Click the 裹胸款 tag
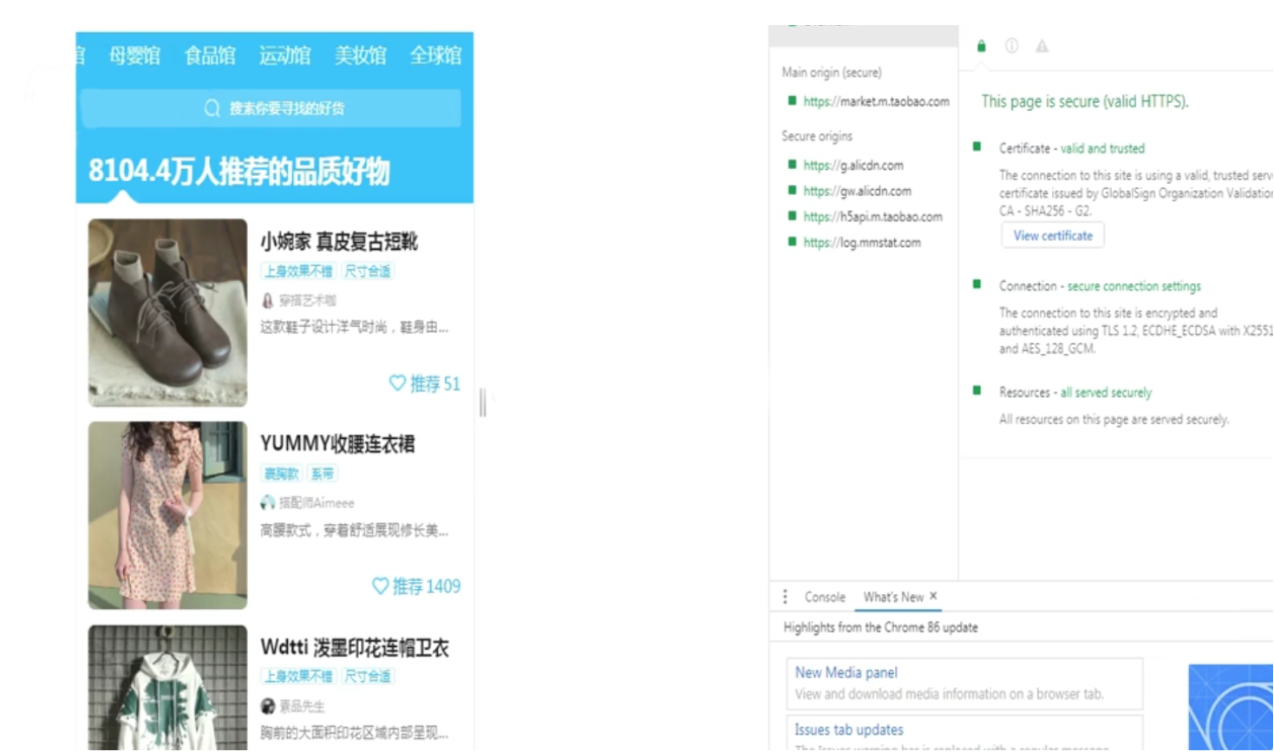The image size is (1274, 752). click(281, 474)
